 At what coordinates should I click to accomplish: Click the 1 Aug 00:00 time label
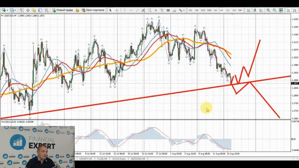[x=176, y=154]
